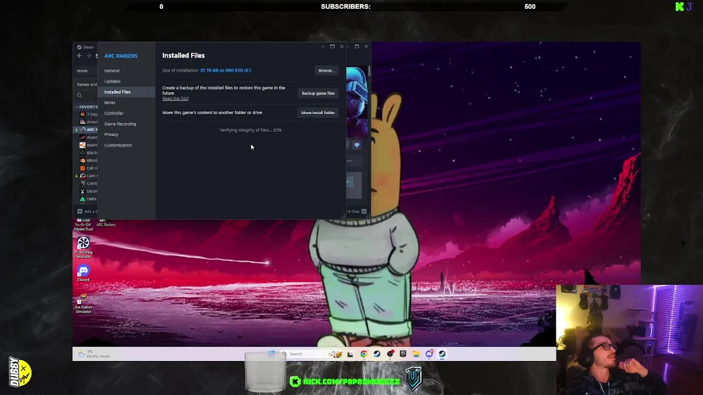
Task: Click Steam taskbar icon beside Chrome
Action: (377, 354)
